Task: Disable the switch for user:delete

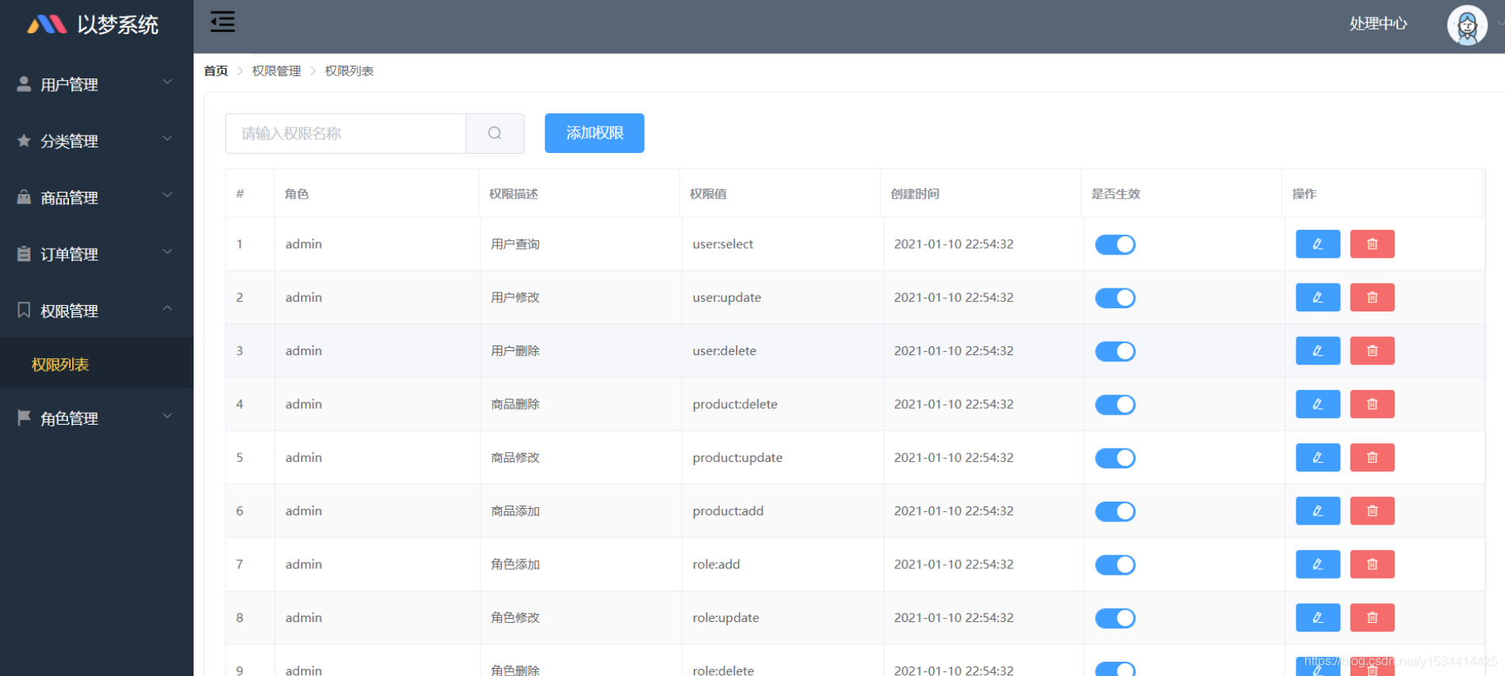Action: (x=1115, y=351)
